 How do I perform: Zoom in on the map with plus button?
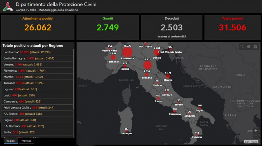256,130
